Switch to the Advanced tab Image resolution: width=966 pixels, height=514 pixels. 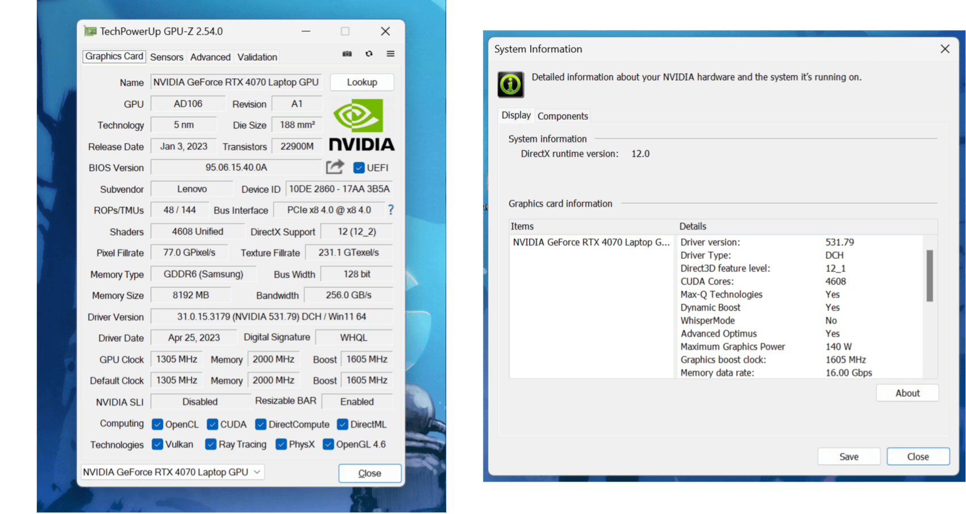tap(210, 57)
